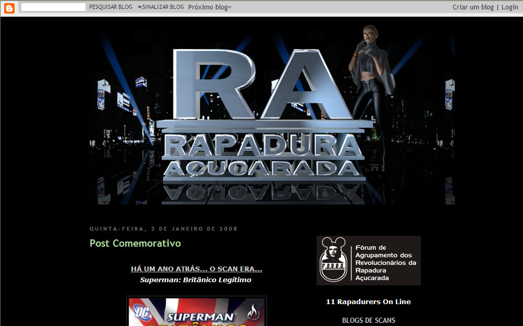Open the Post Comemorativo post title
Image resolution: width=523 pixels, height=326 pixels.
click(135, 244)
